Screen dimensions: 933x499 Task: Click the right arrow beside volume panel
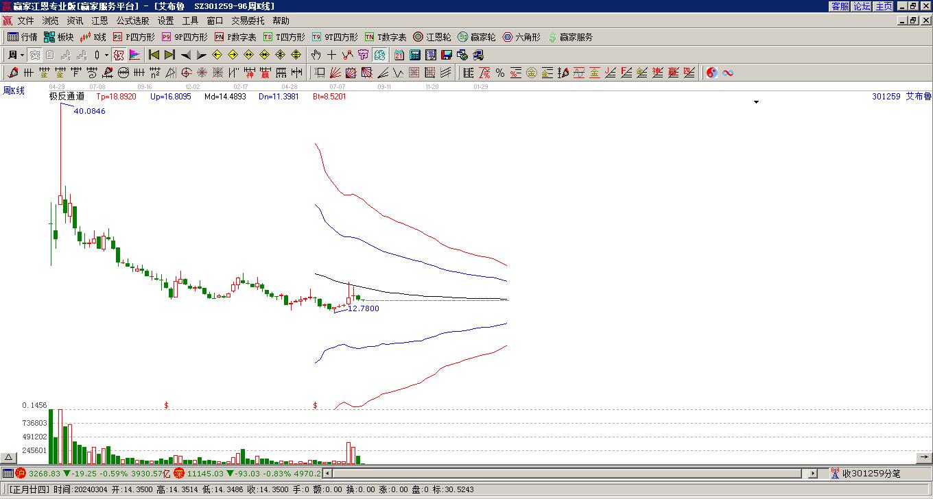pyautogui.click(x=924, y=458)
